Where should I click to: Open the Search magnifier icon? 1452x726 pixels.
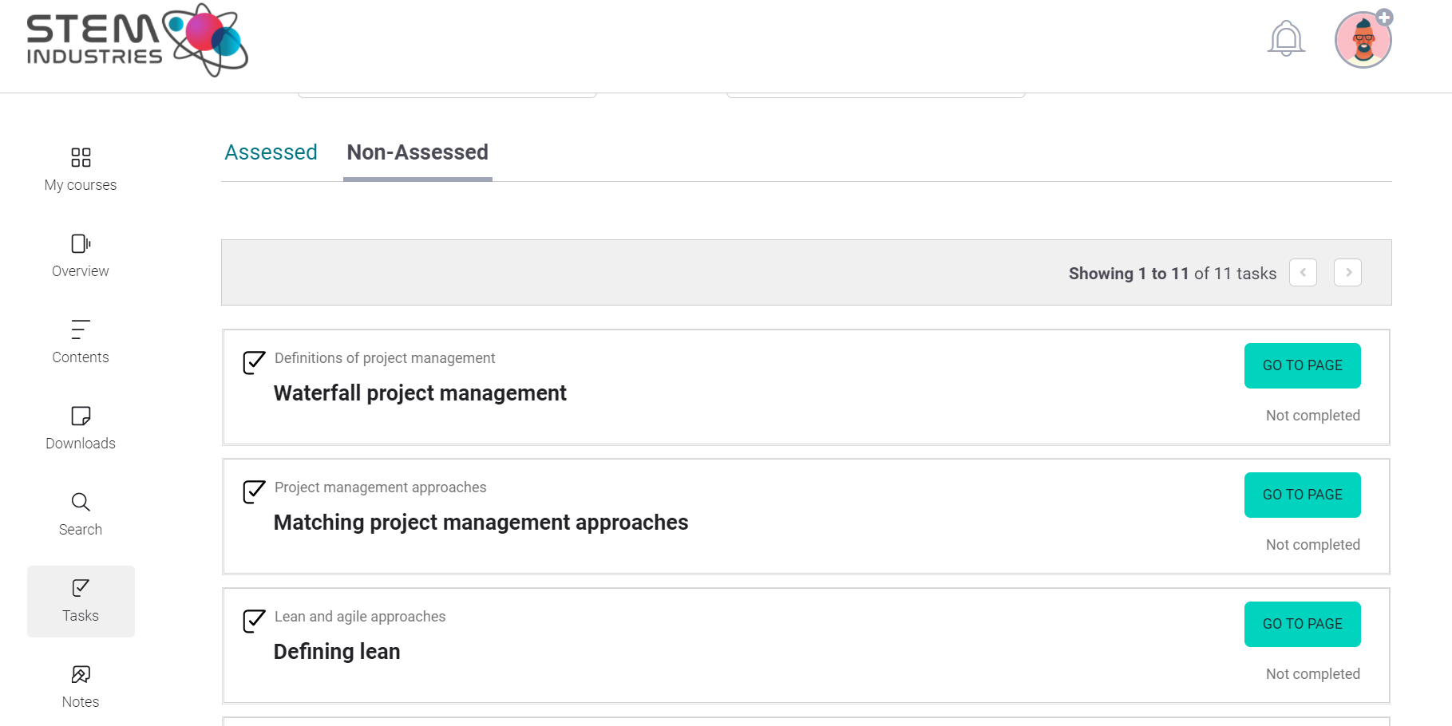click(x=81, y=502)
